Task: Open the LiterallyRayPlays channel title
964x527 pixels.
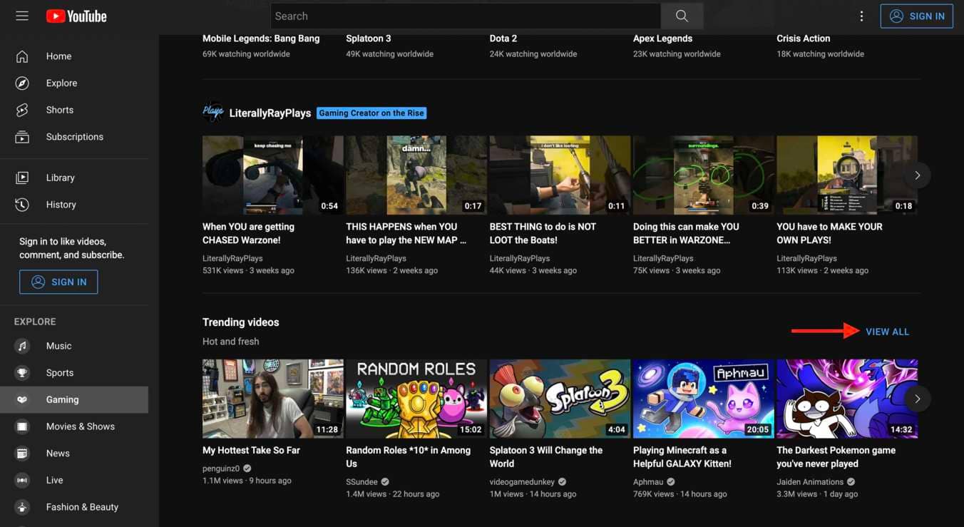Action: 270,113
